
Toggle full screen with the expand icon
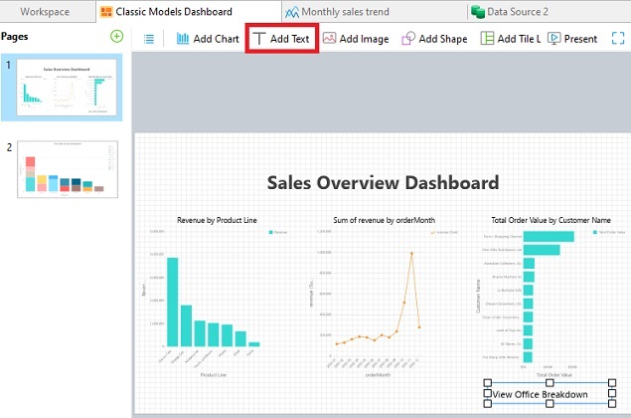pyautogui.click(x=618, y=39)
